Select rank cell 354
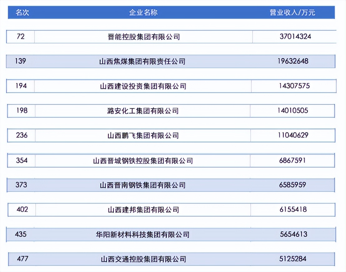The image size is (346, 272). click(22, 161)
